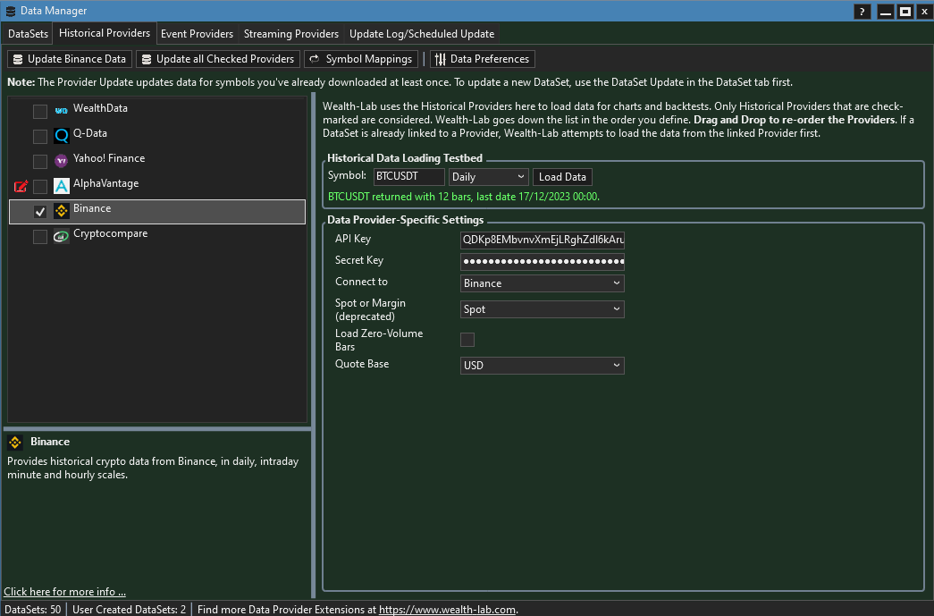This screenshot has width=934, height=616.
Task: Open the Spot or Margin dropdown
Action: pyautogui.click(x=542, y=309)
